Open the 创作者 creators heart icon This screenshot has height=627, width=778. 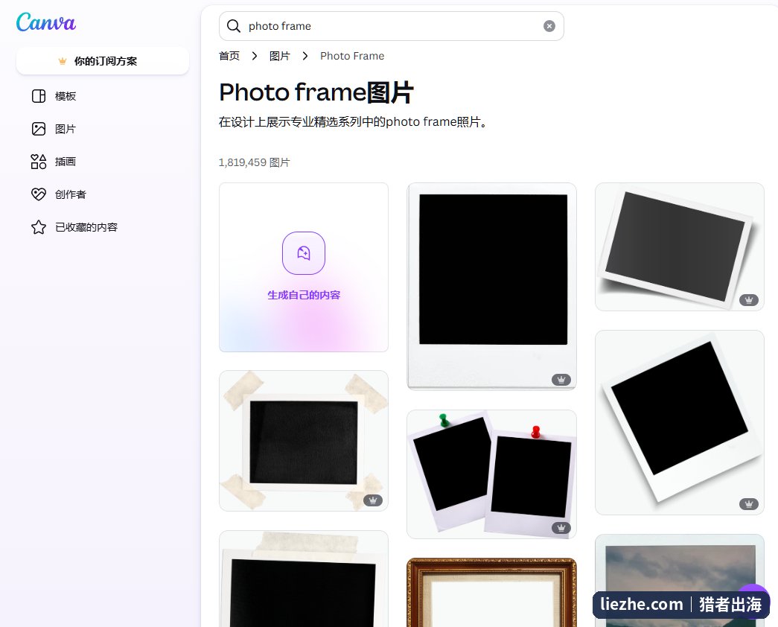coord(39,194)
